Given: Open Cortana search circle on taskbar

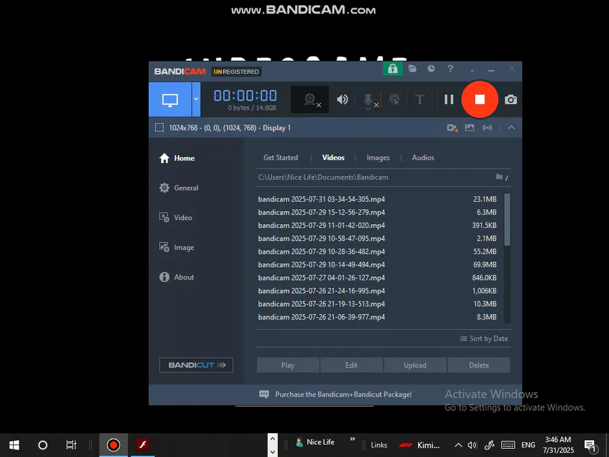Looking at the screenshot, I should pos(43,445).
